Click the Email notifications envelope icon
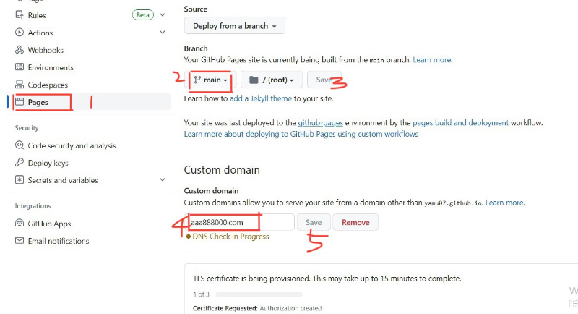578x314 pixels. pos(20,241)
